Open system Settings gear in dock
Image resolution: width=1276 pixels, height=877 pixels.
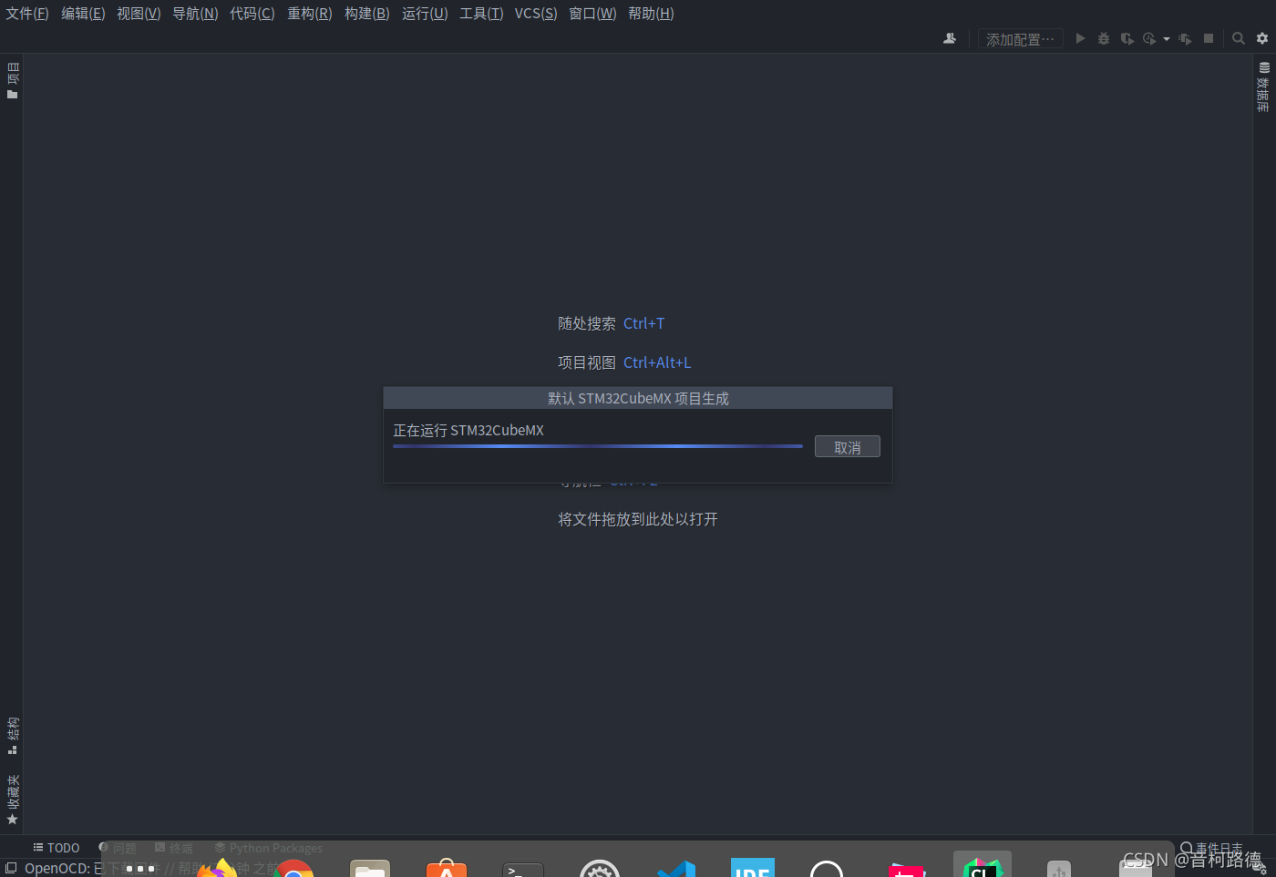[x=600, y=868]
